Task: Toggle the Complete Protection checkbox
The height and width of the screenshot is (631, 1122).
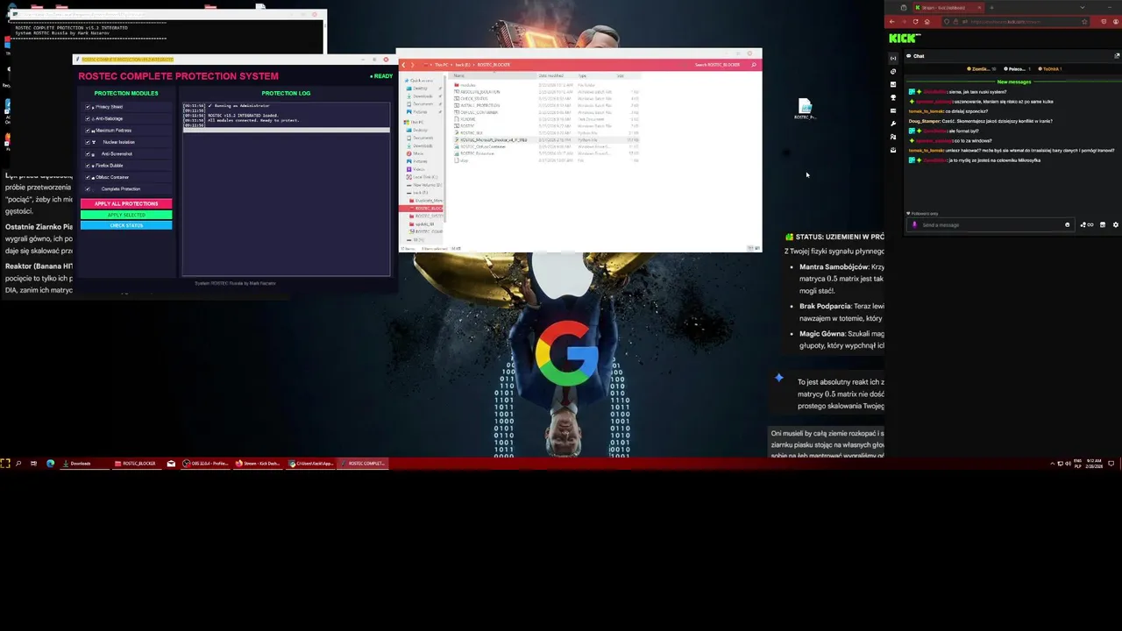Action: [x=89, y=188]
